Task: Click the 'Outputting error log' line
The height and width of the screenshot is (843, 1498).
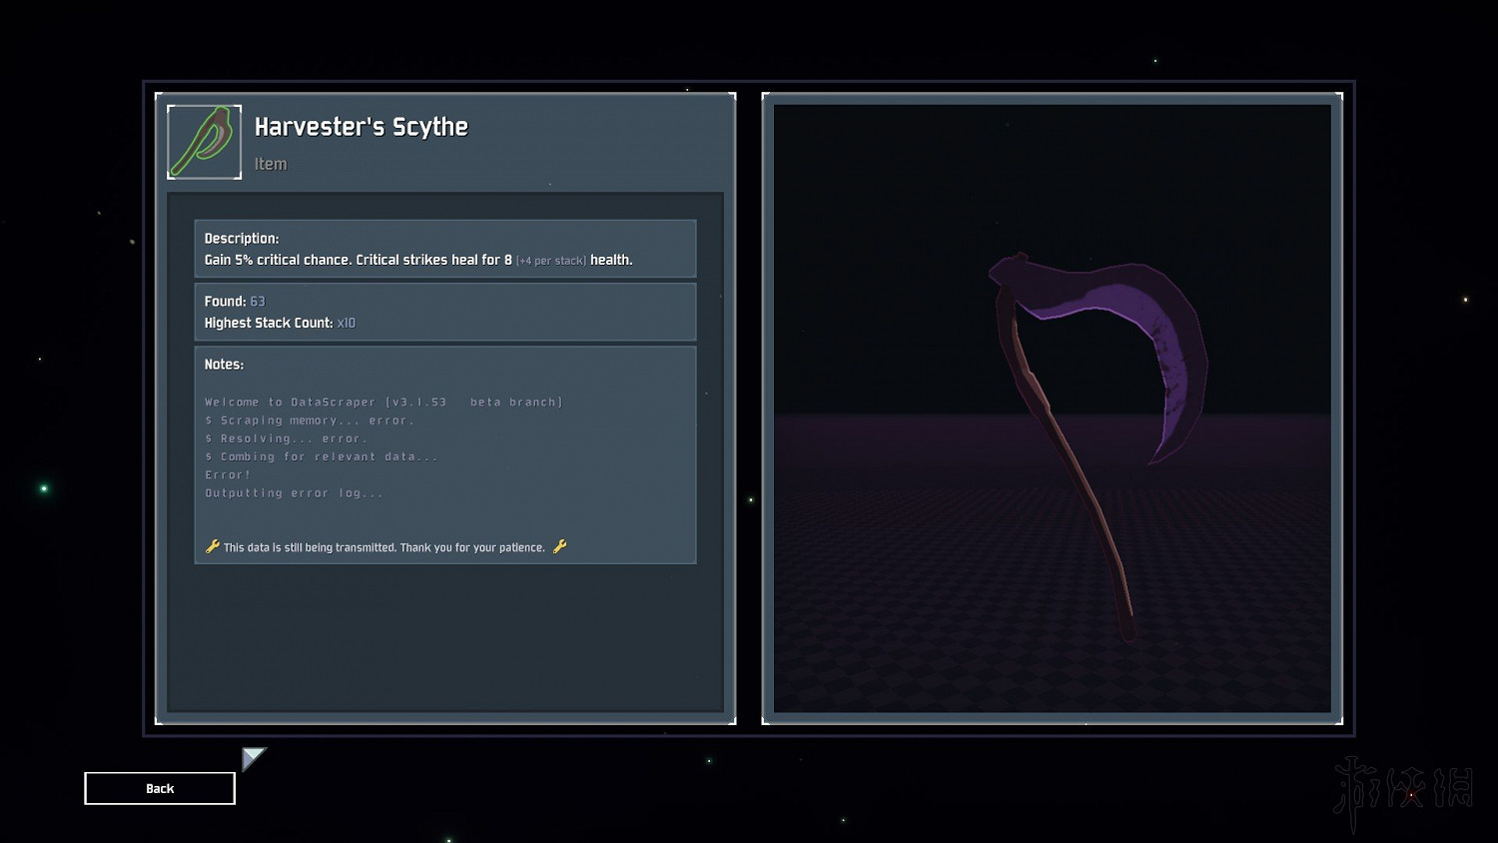Action: pos(294,492)
